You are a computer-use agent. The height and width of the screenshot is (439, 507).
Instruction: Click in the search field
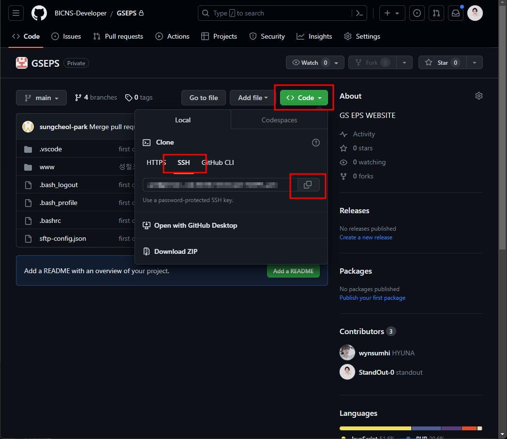(x=275, y=13)
